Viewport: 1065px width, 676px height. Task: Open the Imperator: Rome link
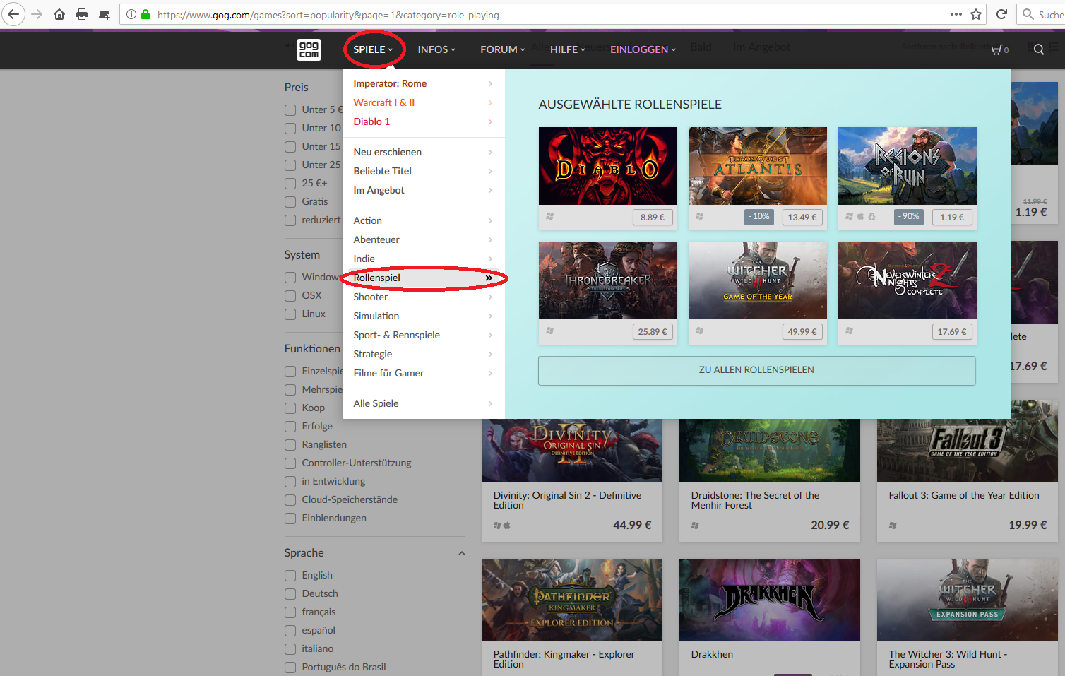390,83
